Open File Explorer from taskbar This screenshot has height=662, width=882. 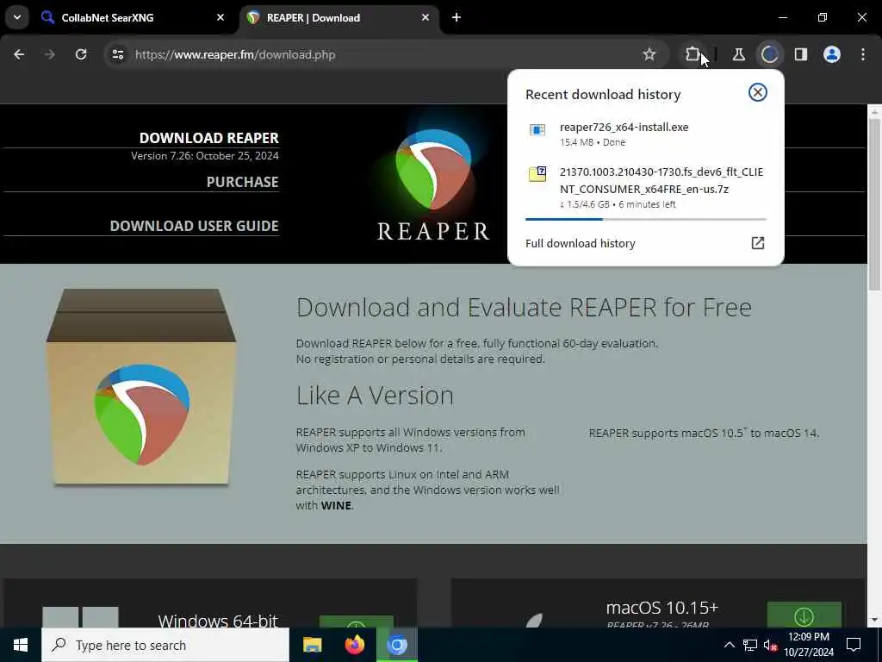(312, 645)
